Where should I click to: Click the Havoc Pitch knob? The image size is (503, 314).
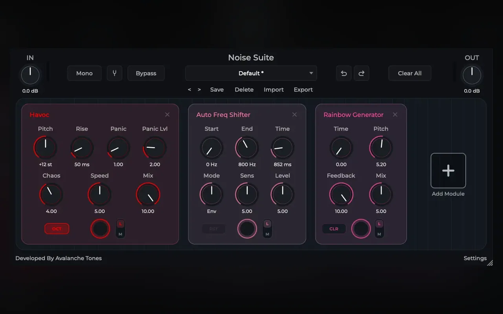click(45, 148)
